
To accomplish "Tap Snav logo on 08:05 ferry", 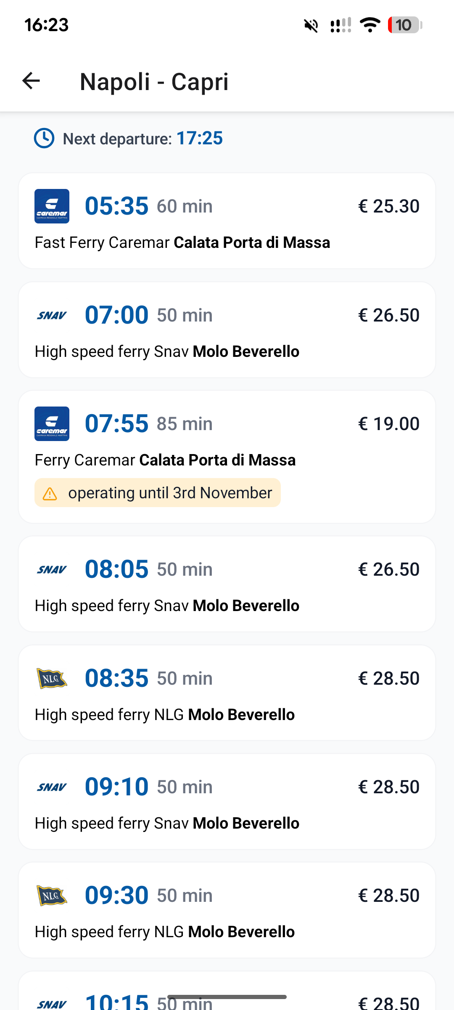I will point(52,569).
